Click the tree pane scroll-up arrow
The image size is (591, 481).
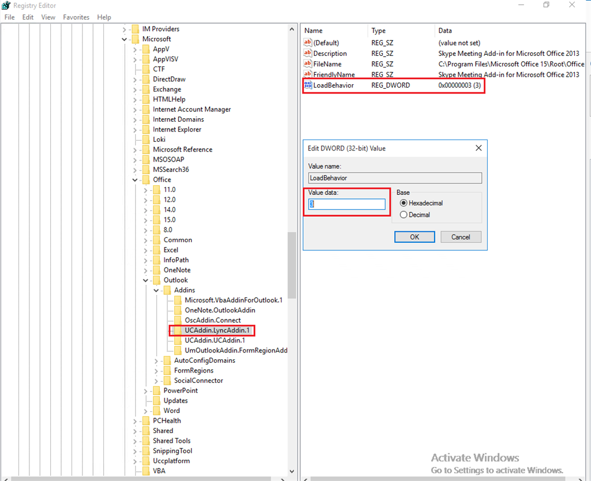point(291,29)
